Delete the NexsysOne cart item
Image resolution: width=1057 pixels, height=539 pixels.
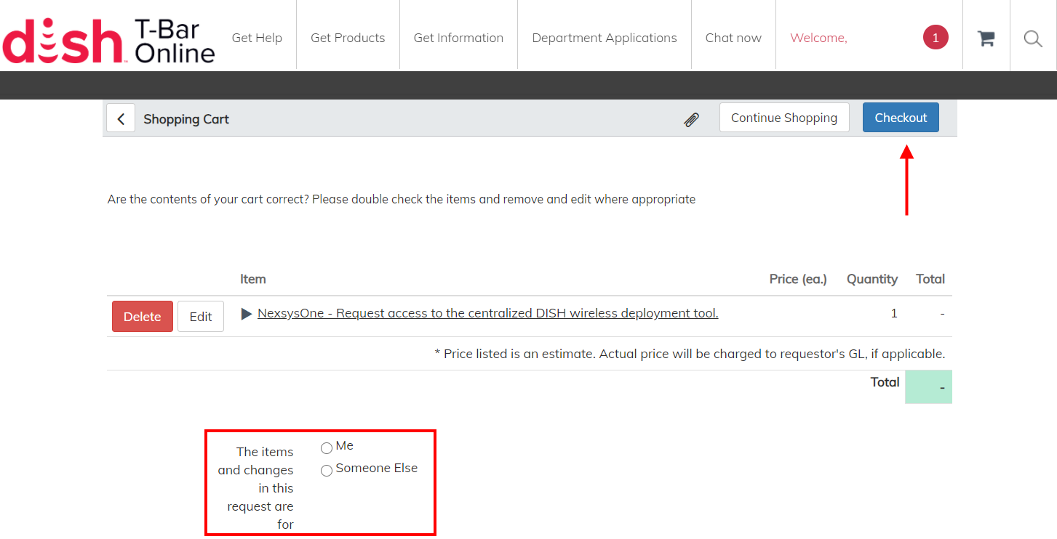pos(143,317)
